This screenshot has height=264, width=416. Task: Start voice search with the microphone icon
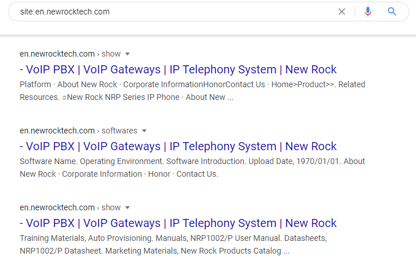pyautogui.click(x=367, y=12)
